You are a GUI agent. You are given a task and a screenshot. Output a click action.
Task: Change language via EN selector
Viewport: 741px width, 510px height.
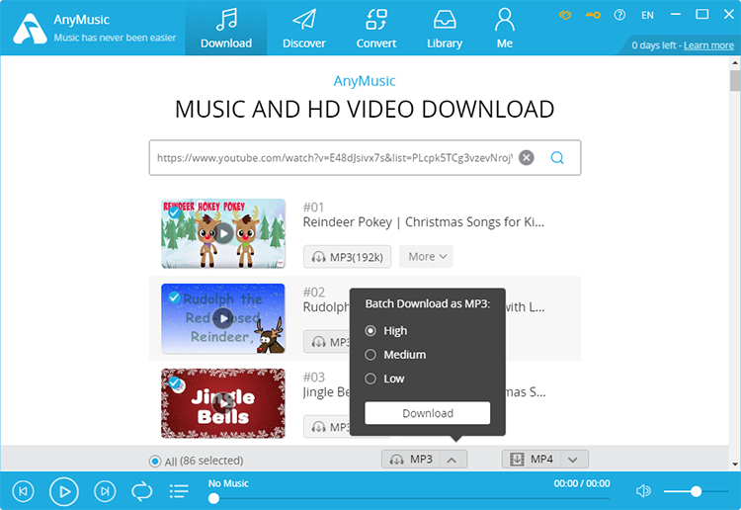tap(647, 15)
